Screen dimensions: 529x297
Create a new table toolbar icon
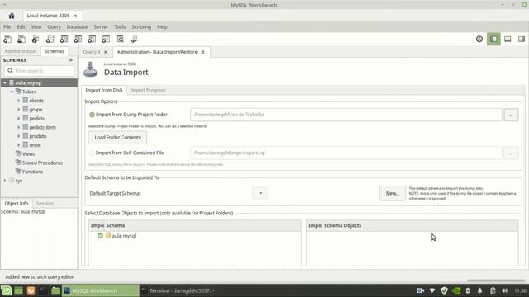tap(64, 39)
